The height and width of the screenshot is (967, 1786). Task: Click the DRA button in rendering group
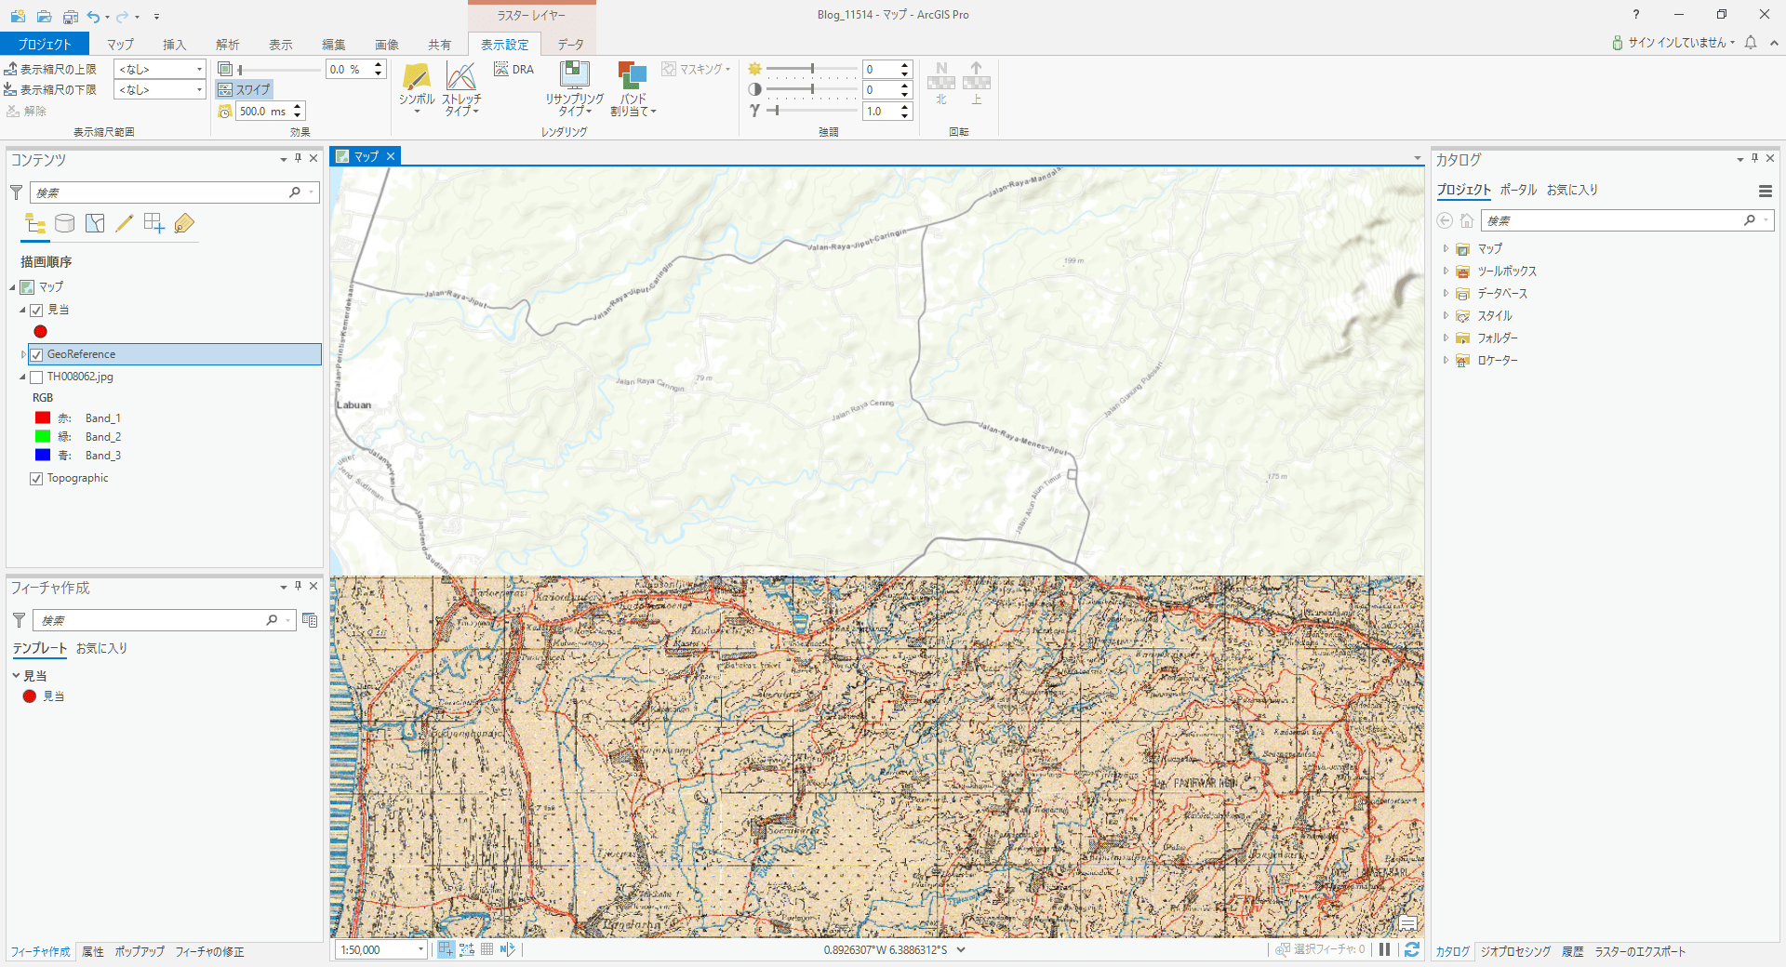(x=514, y=70)
